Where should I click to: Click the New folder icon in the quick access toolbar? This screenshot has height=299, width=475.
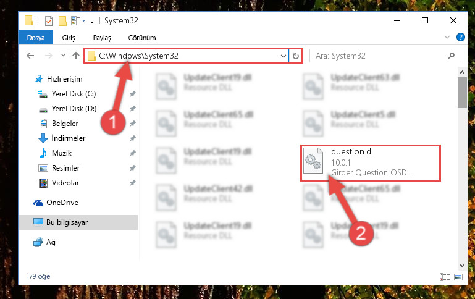coord(63,21)
